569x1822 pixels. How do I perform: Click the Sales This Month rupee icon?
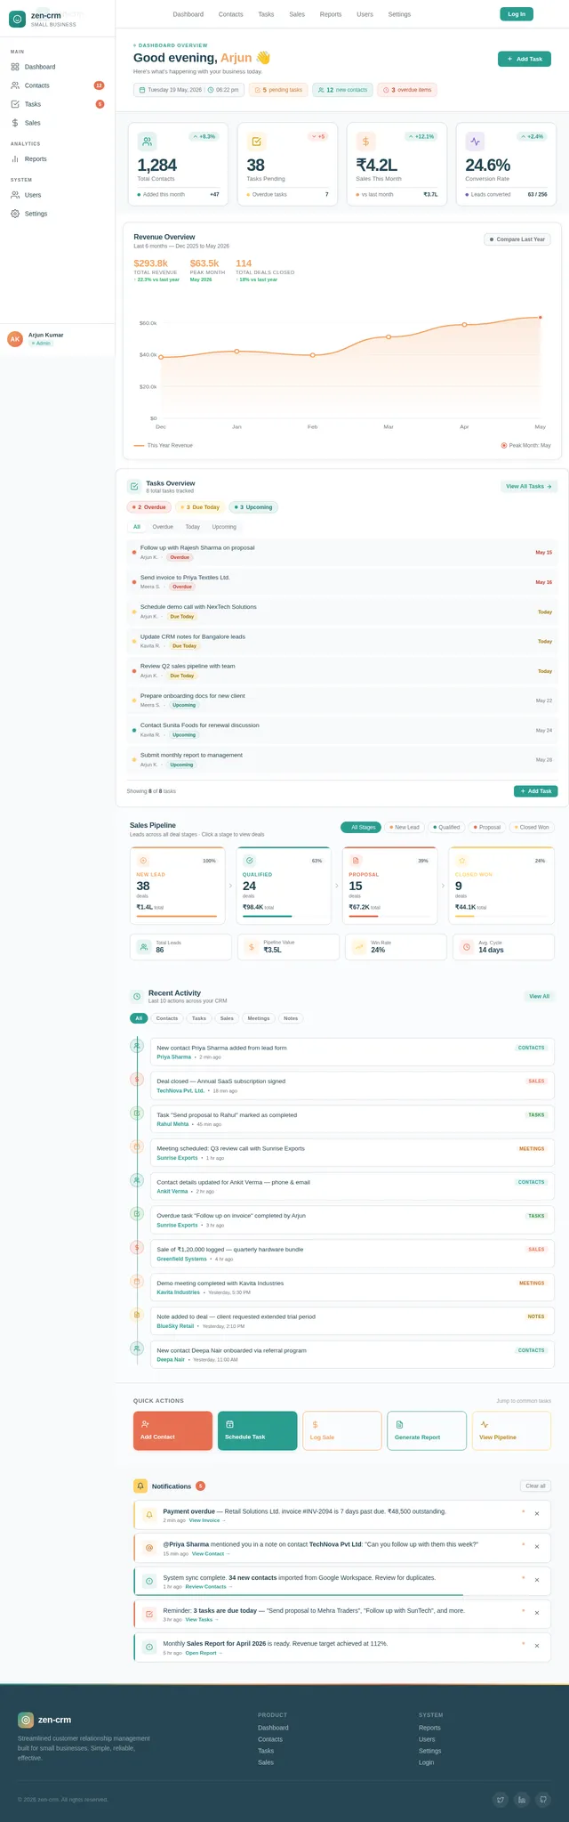tap(365, 142)
